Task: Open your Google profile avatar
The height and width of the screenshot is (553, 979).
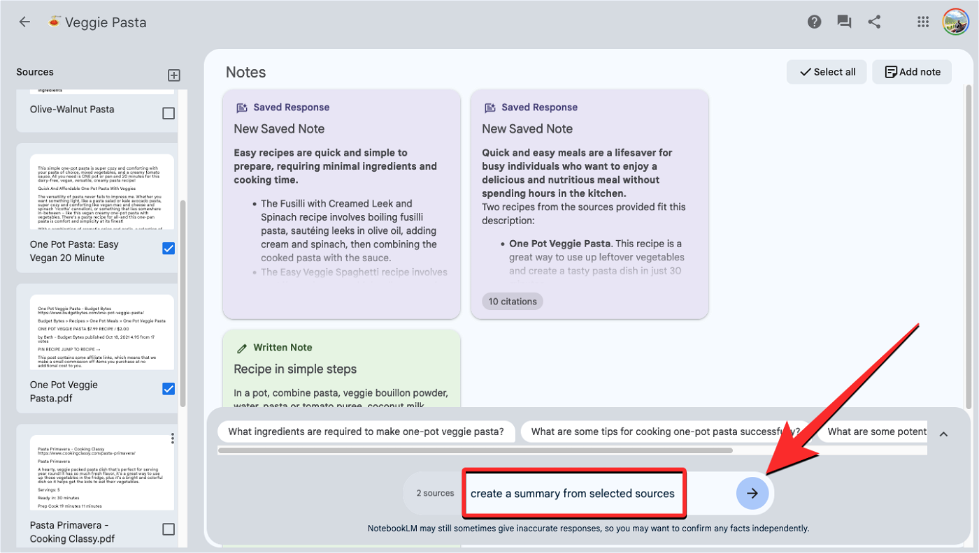Action: coord(956,22)
